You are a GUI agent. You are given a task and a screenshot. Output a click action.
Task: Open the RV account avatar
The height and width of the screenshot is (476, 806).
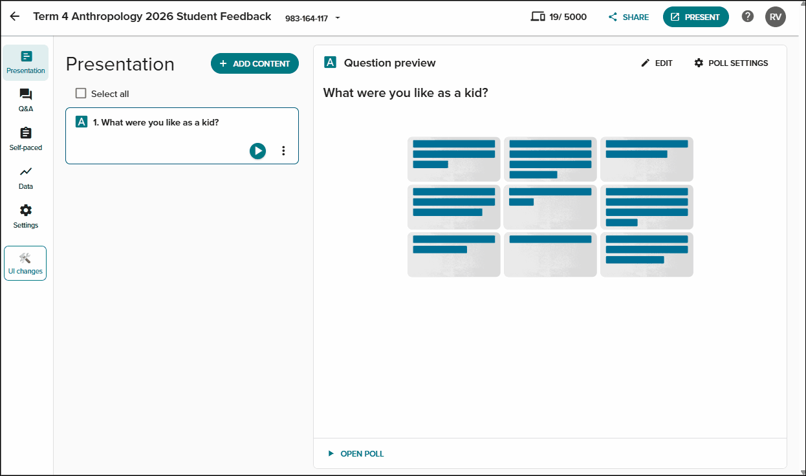(x=776, y=17)
